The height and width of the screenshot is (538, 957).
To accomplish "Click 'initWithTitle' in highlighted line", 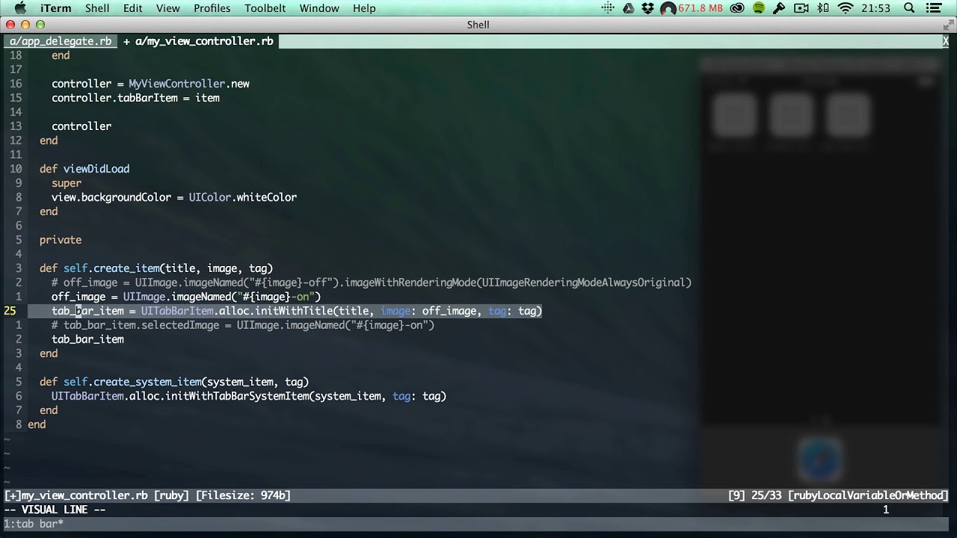I will click(x=294, y=311).
